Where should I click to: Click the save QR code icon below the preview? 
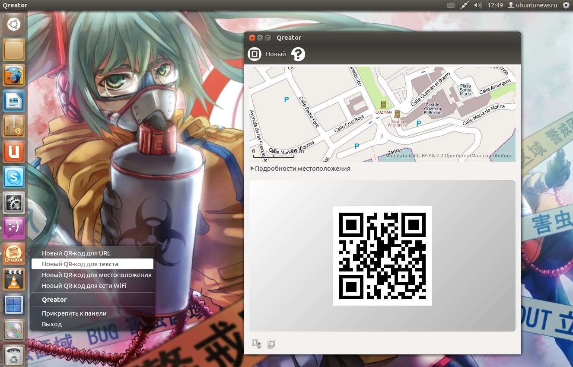coord(257,344)
